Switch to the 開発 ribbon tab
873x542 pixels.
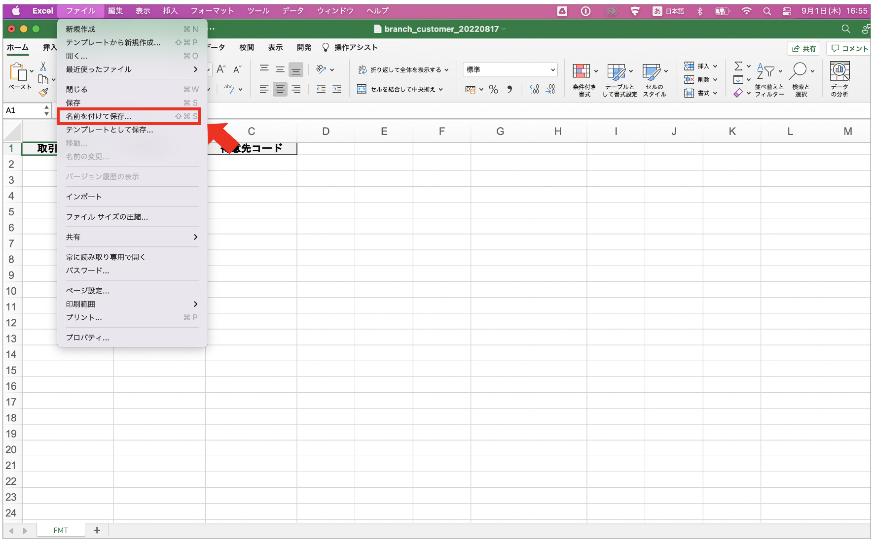pyautogui.click(x=304, y=47)
